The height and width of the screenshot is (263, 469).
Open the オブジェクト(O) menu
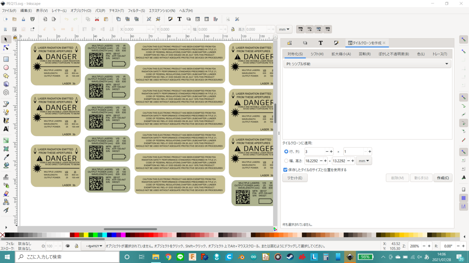click(x=81, y=11)
